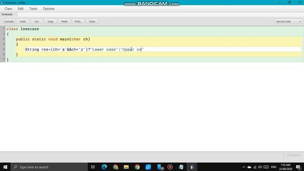Viewport: 304px width, 171px height.
Task: Click the Cut button
Action: (37, 21)
